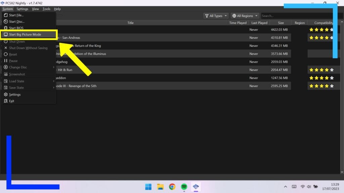
Task: Choose Start Disc in System menu
Action: [16, 21]
